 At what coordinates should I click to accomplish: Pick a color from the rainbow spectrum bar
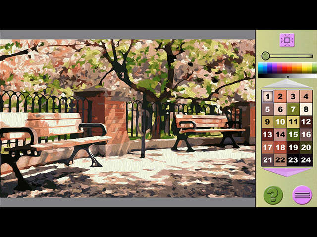point(287,68)
